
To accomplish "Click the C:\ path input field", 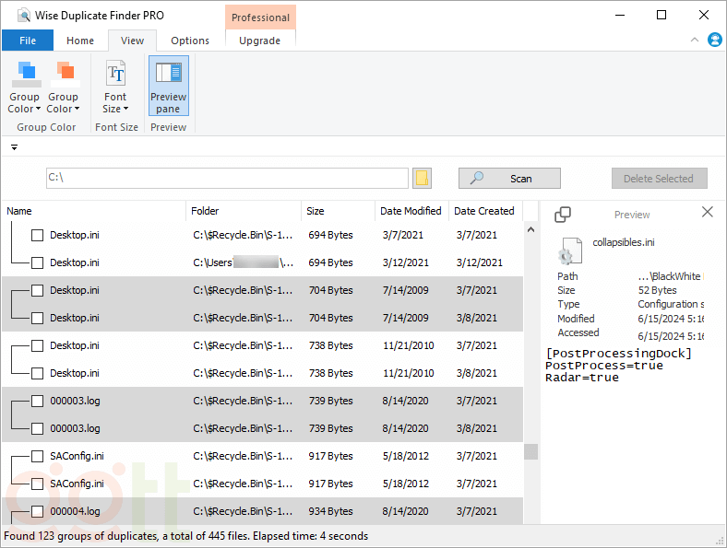I will point(226,179).
